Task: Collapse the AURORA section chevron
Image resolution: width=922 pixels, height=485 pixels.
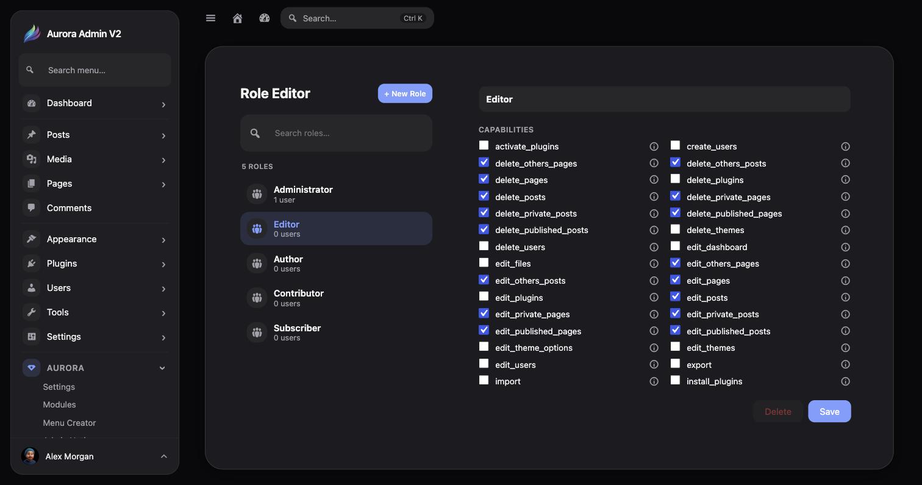Action: [x=162, y=368]
